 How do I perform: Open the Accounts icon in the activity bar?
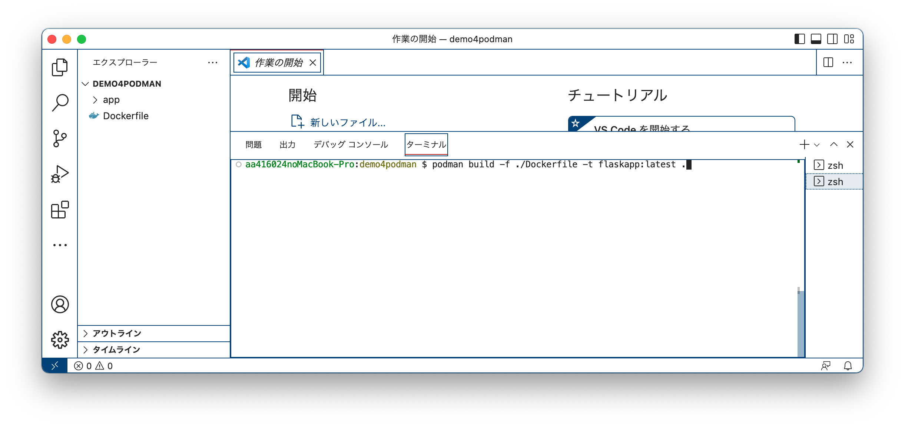point(60,304)
